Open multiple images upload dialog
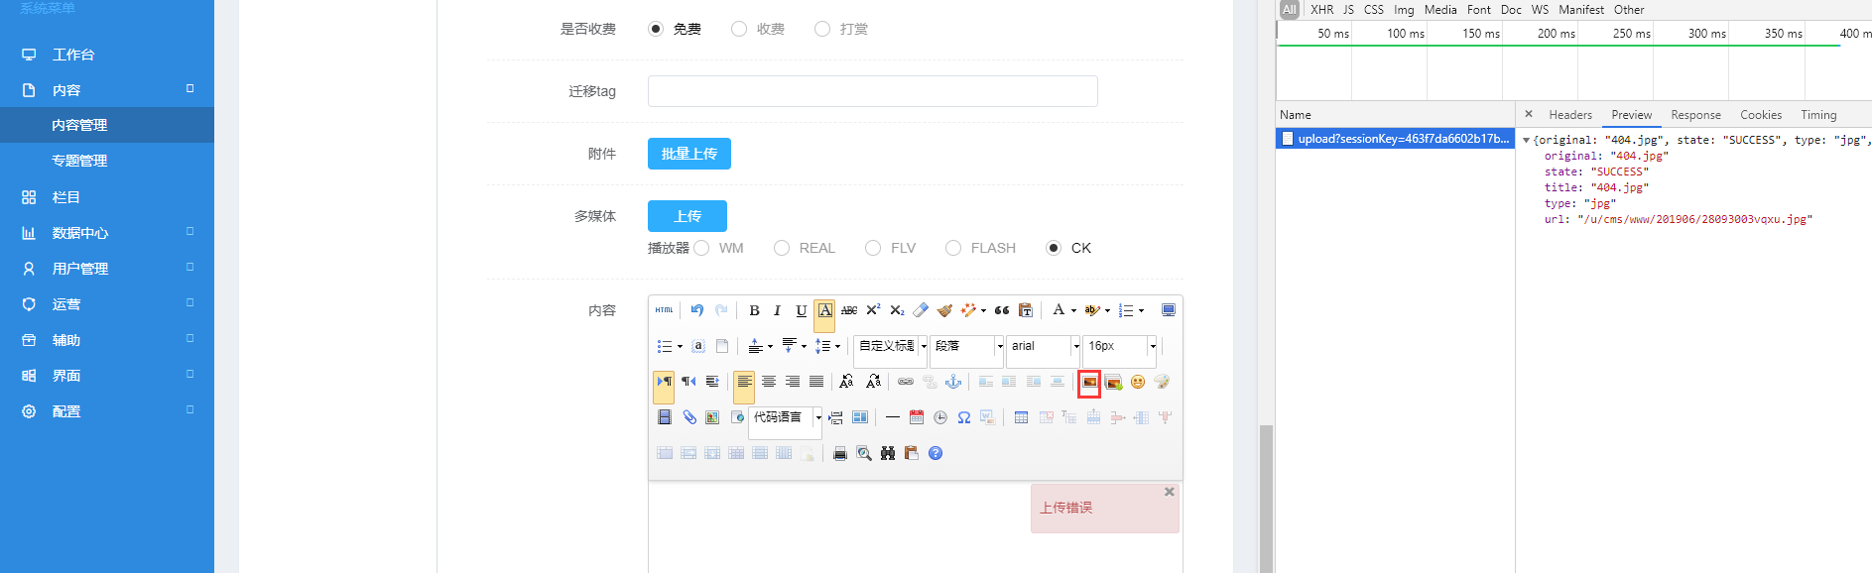The width and height of the screenshot is (1872, 573). (x=1114, y=382)
